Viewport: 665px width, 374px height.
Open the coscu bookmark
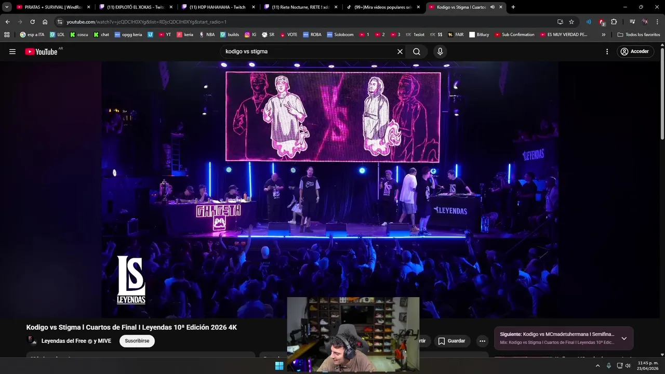79,35
